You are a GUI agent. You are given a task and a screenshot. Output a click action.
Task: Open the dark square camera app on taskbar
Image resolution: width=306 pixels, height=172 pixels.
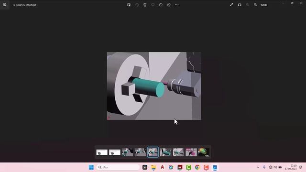(145, 167)
